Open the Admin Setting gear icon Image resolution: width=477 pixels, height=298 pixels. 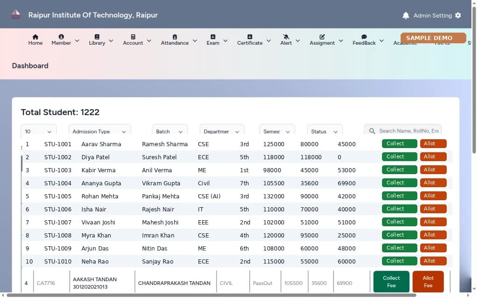pyautogui.click(x=458, y=15)
